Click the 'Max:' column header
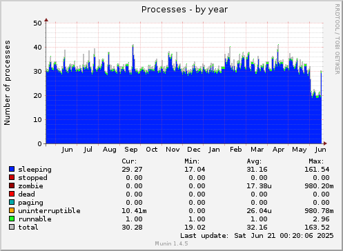This screenshot has width=343, height=251. tap(316, 161)
